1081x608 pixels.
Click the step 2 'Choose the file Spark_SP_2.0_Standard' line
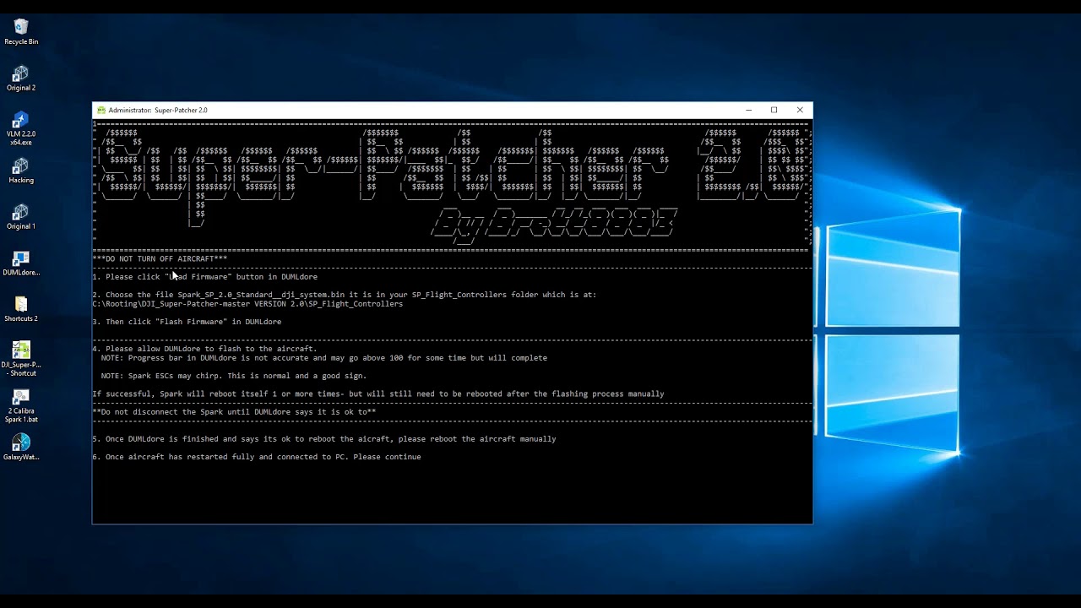345,295
